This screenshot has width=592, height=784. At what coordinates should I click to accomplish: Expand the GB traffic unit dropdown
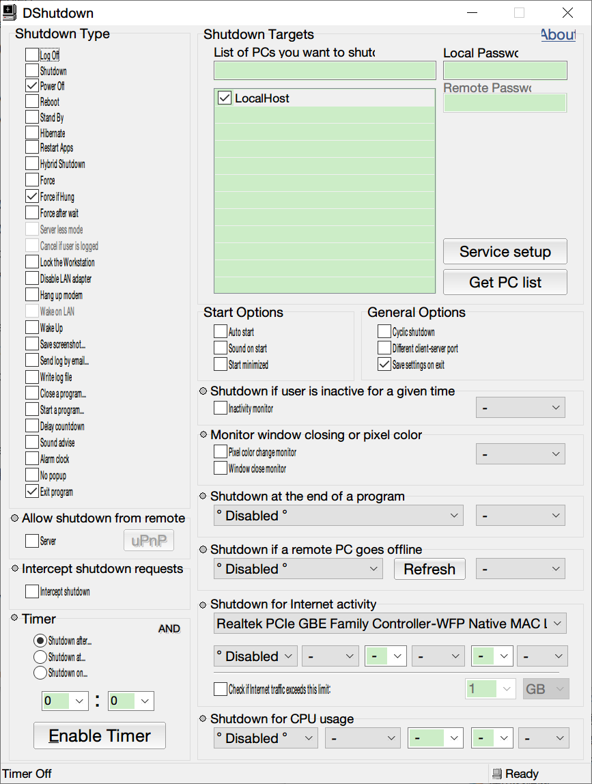point(546,689)
